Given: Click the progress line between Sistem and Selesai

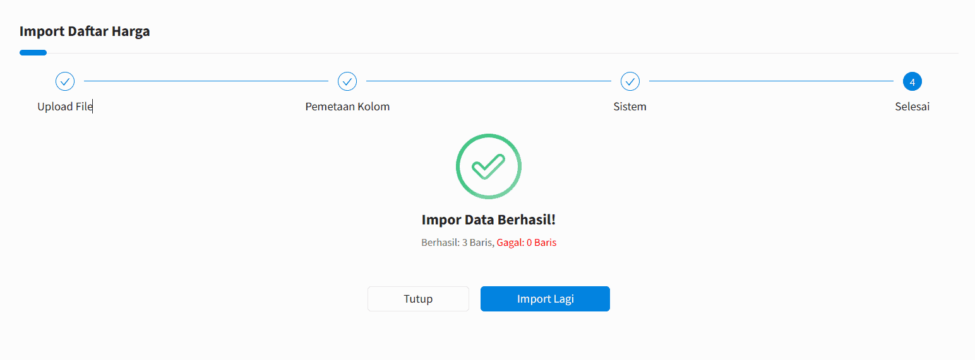Looking at the screenshot, I should click(x=771, y=81).
